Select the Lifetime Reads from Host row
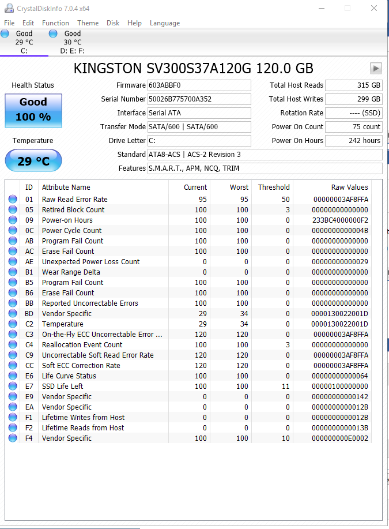Screen dimensions: 389x529 coord(188,428)
